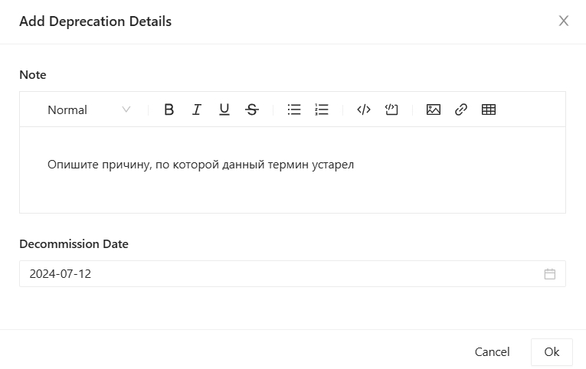The height and width of the screenshot is (369, 586).
Task: Confirm with the Ok button
Action: 552,352
